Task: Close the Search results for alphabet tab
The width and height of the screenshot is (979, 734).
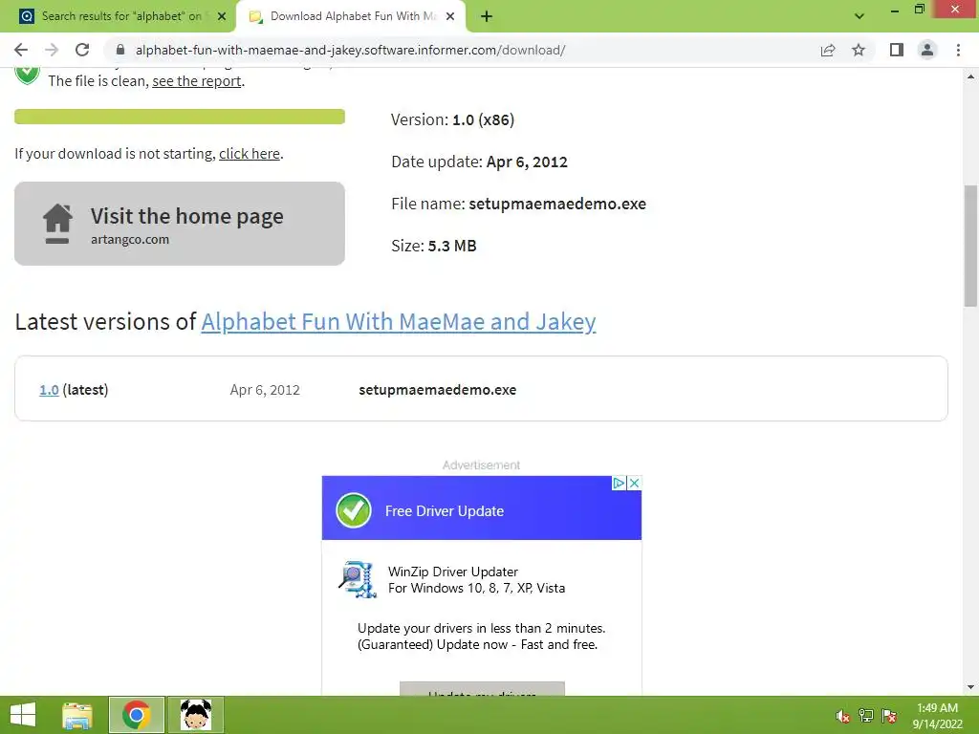Action: click(x=222, y=16)
